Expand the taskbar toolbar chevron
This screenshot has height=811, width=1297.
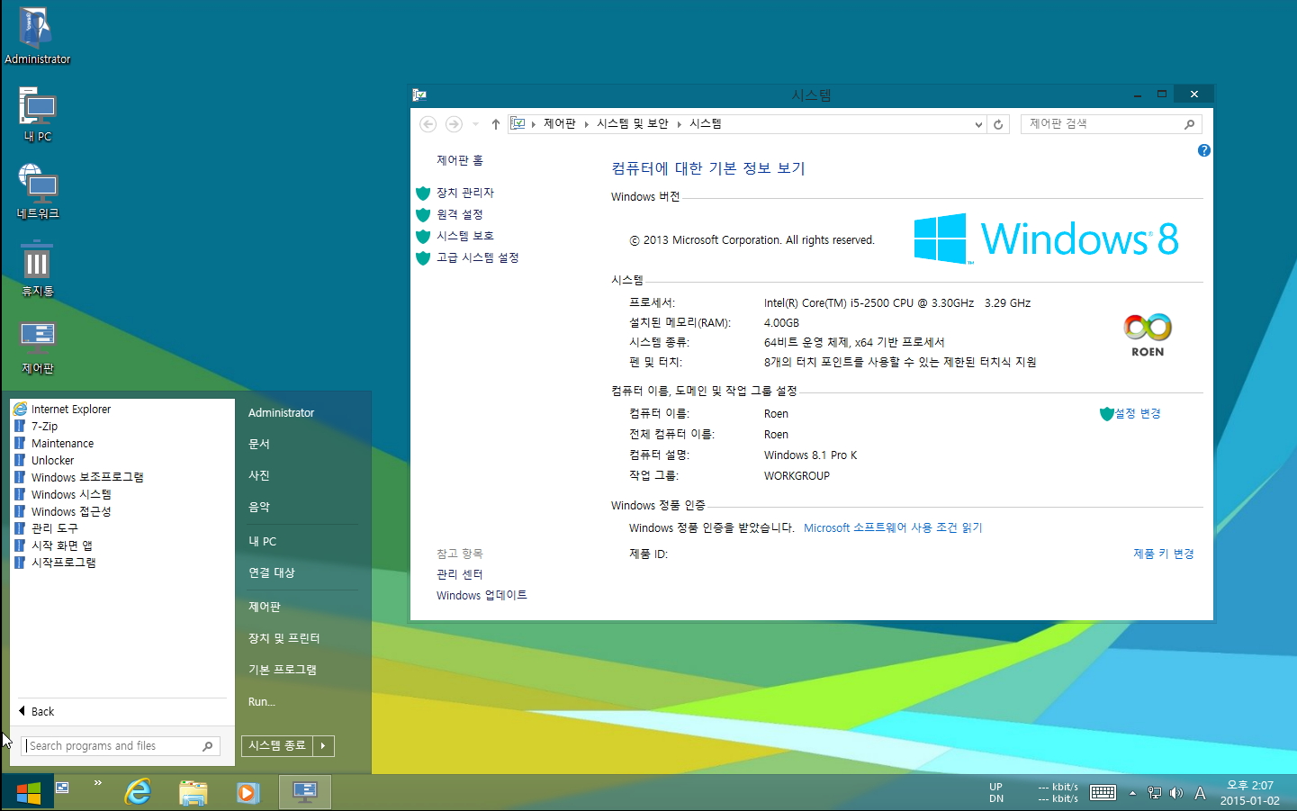click(x=97, y=783)
